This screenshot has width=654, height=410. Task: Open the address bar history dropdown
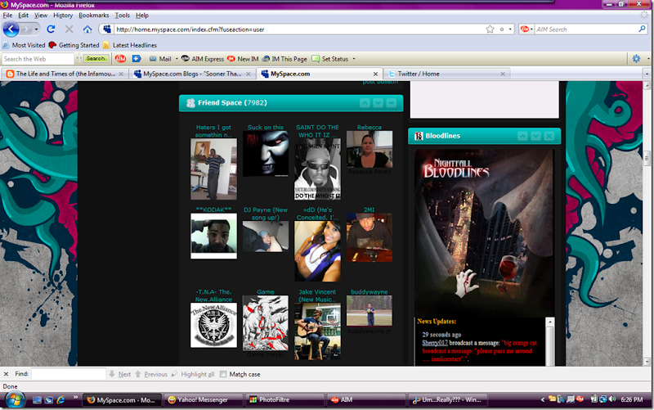pos(509,29)
